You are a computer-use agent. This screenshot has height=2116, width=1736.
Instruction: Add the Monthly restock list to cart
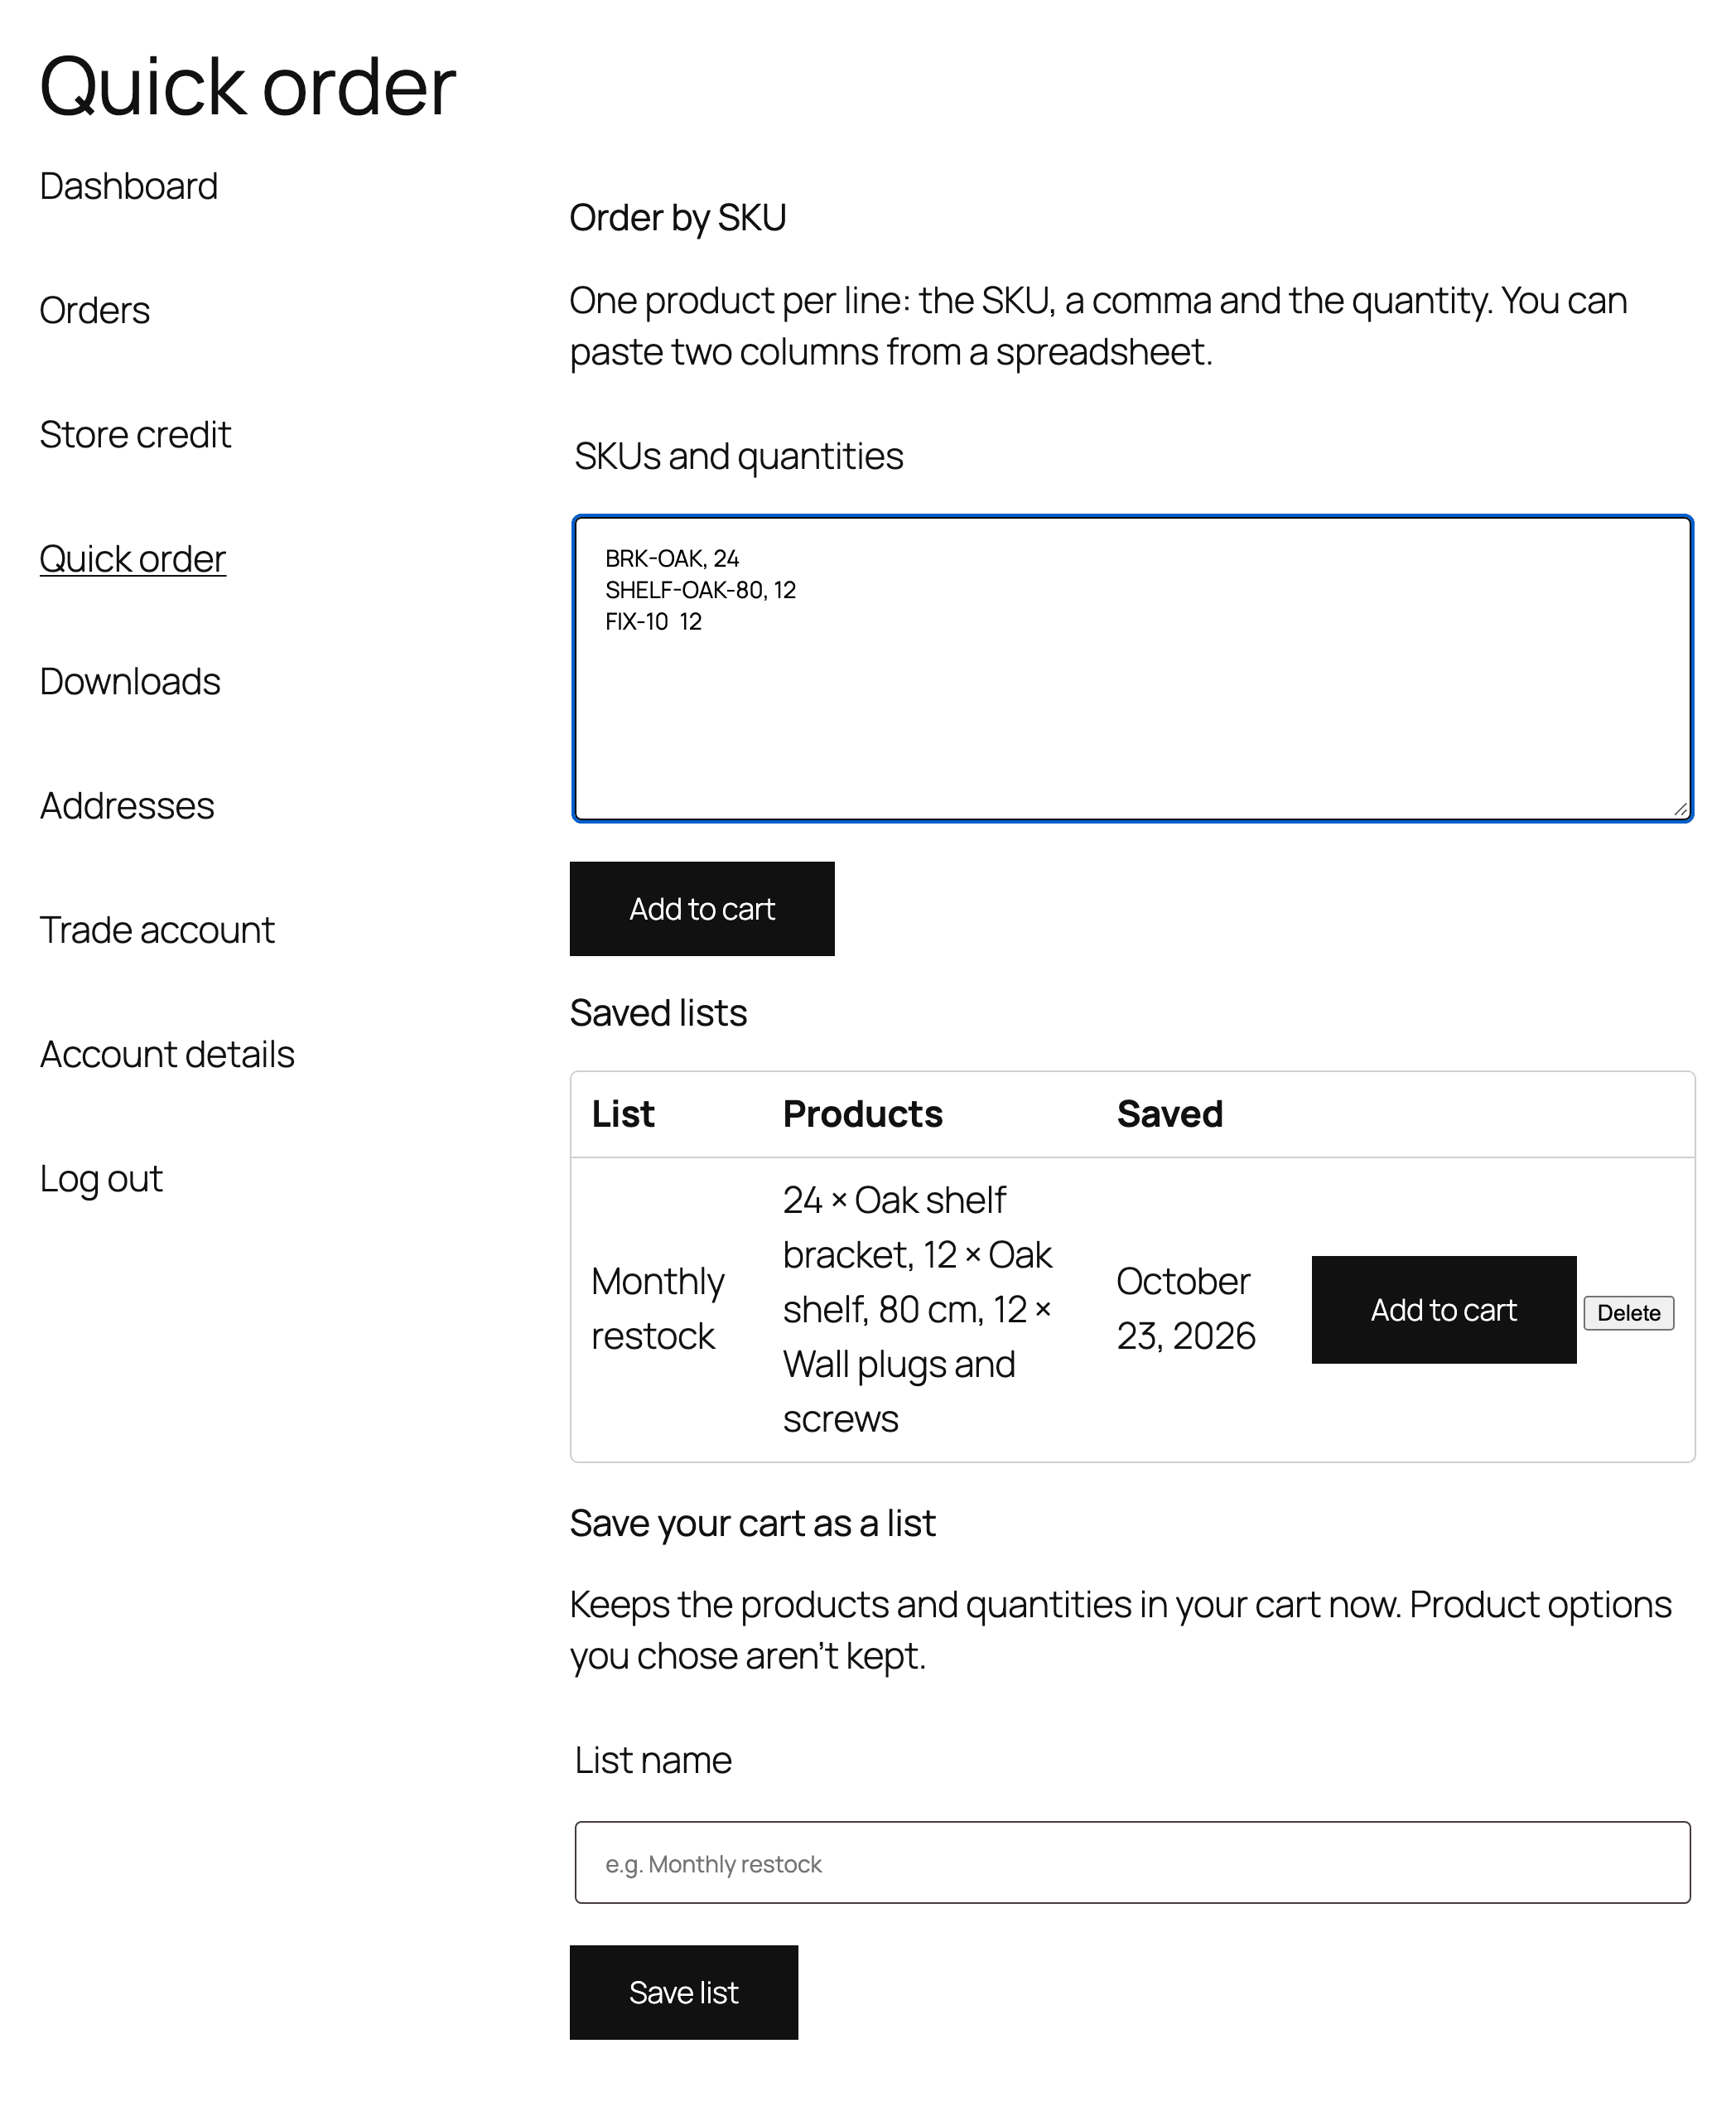click(1444, 1310)
